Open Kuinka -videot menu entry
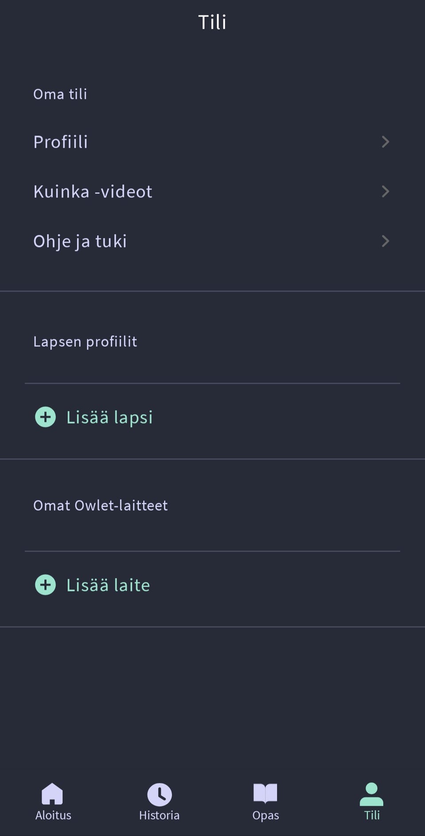The width and height of the screenshot is (425, 836). (x=93, y=191)
